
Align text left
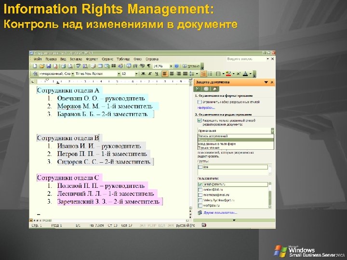(x=165, y=74)
